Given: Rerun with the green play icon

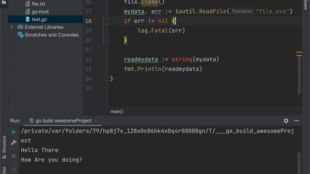Looking at the screenshot, I should pos(14,132).
